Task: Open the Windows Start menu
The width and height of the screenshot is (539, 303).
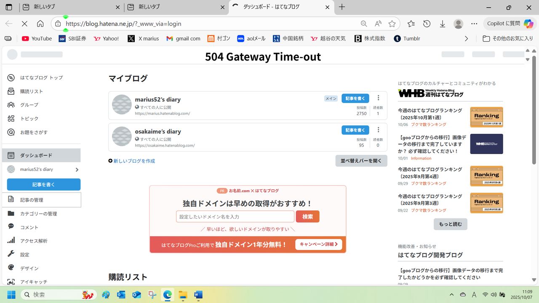Action: coord(11,294)
